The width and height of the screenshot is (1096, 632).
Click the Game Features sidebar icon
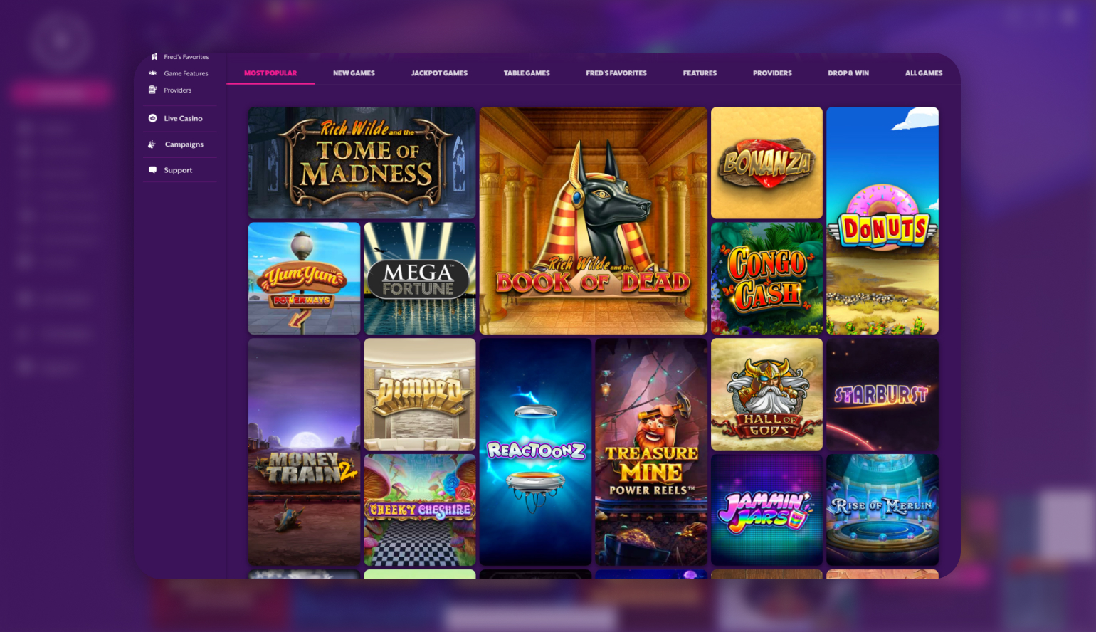point(152,73)
